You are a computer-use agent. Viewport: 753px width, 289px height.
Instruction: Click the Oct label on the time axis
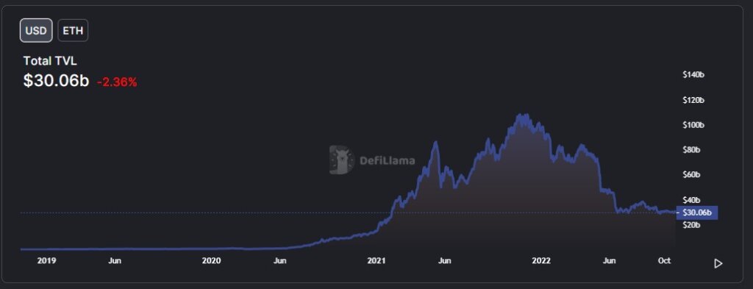click(664, 260)
